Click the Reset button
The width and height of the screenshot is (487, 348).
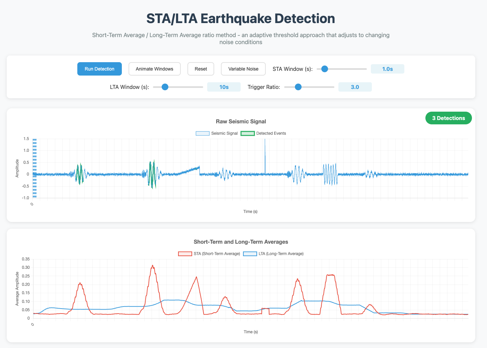coord(201,69)
